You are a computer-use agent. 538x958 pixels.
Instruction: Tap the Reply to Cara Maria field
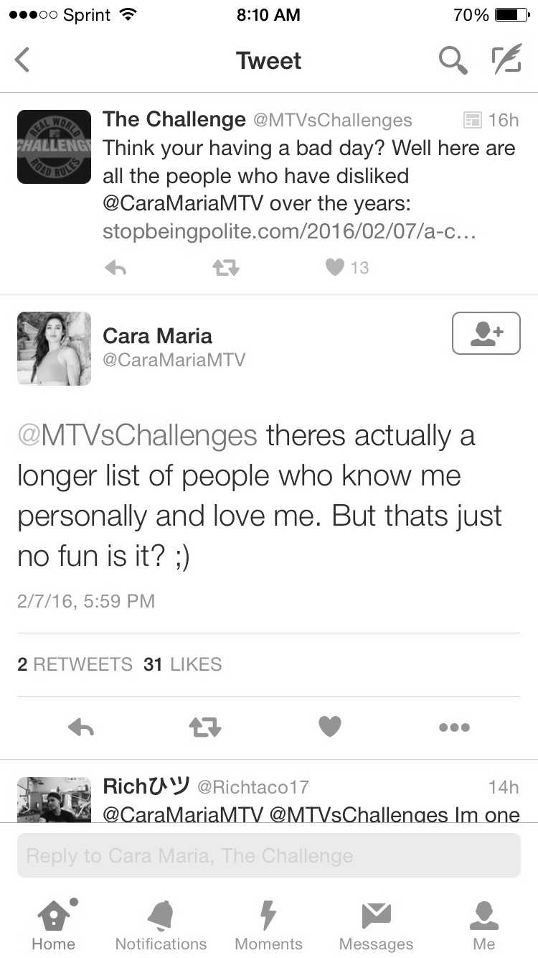pos(269,855)
